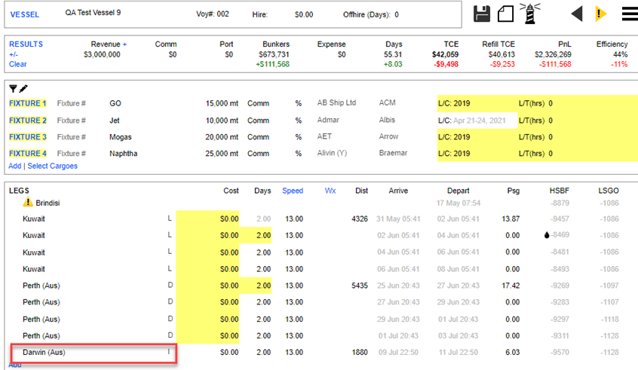The width and height of the screenshot is (638, 370).
Task: Click Add link under fixtures list
Action: pyautogui.click(x=14, y=166)
